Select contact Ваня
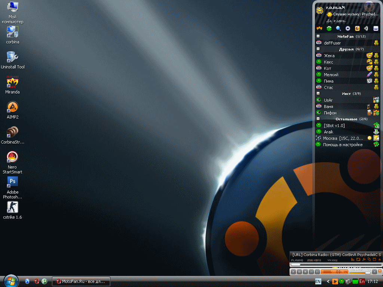This screenshot has width=383, height=287. (347, 106)
